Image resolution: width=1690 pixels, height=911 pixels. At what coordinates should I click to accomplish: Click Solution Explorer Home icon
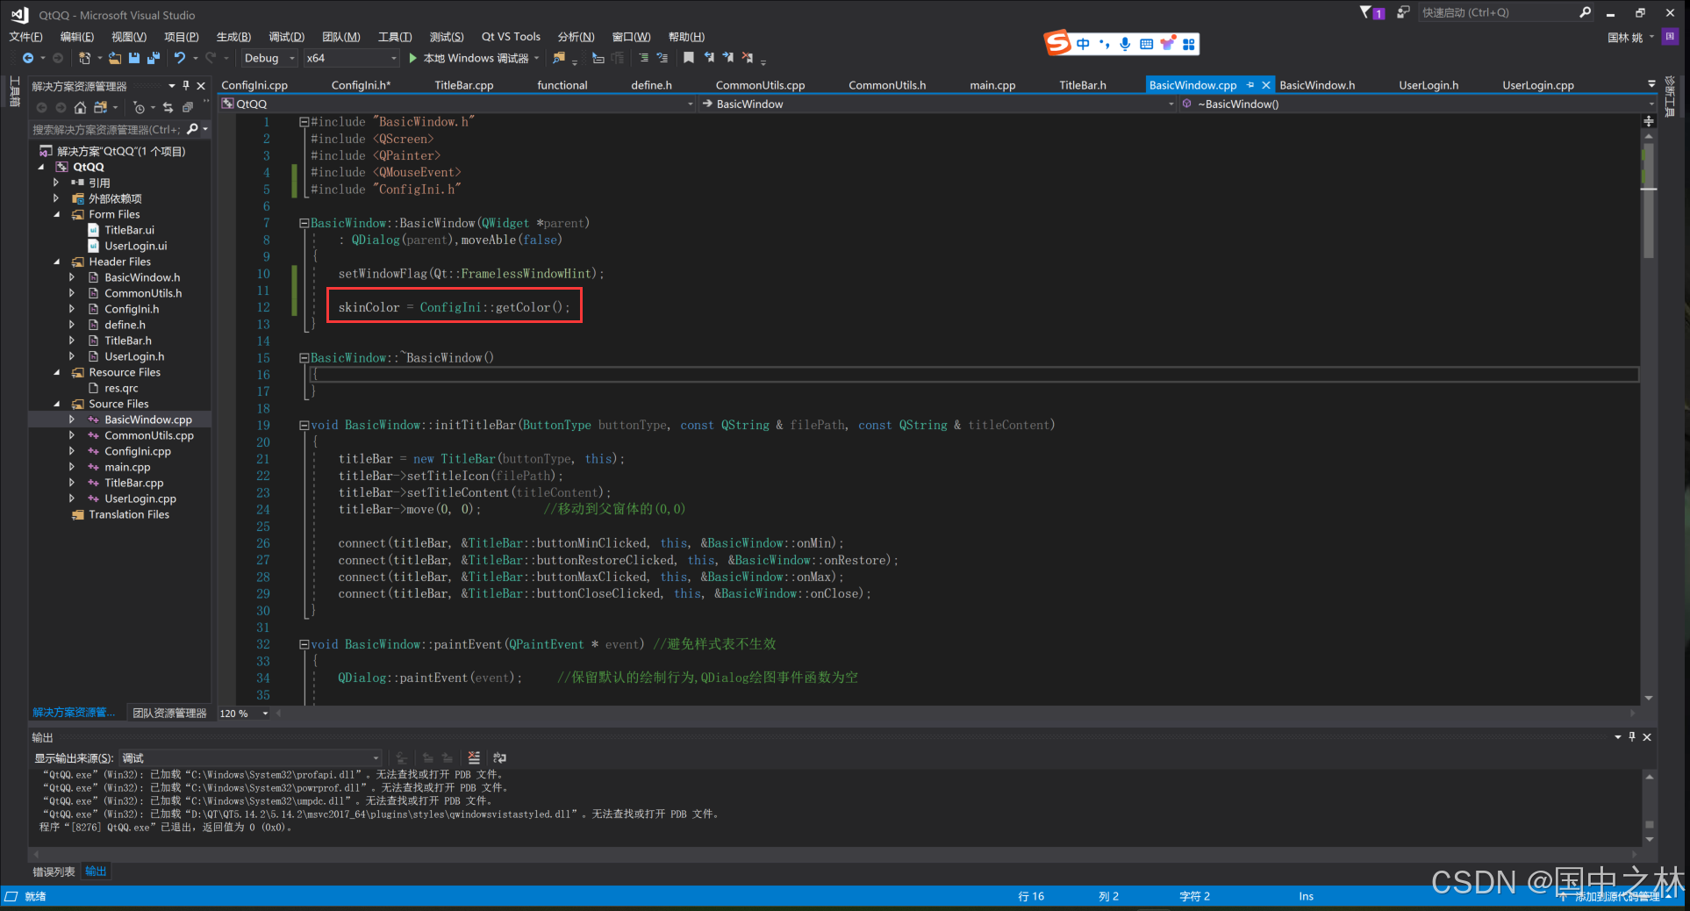tap(80, 107)
